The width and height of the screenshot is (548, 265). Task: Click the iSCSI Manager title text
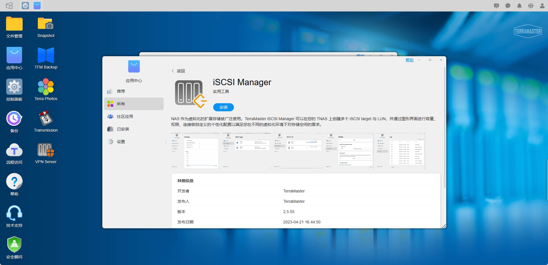242,82
